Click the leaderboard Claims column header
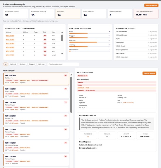The image size is (161, 168). pos(25,32)
